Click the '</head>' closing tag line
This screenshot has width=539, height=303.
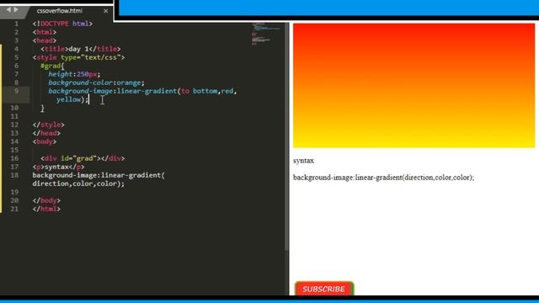[46, 133]
